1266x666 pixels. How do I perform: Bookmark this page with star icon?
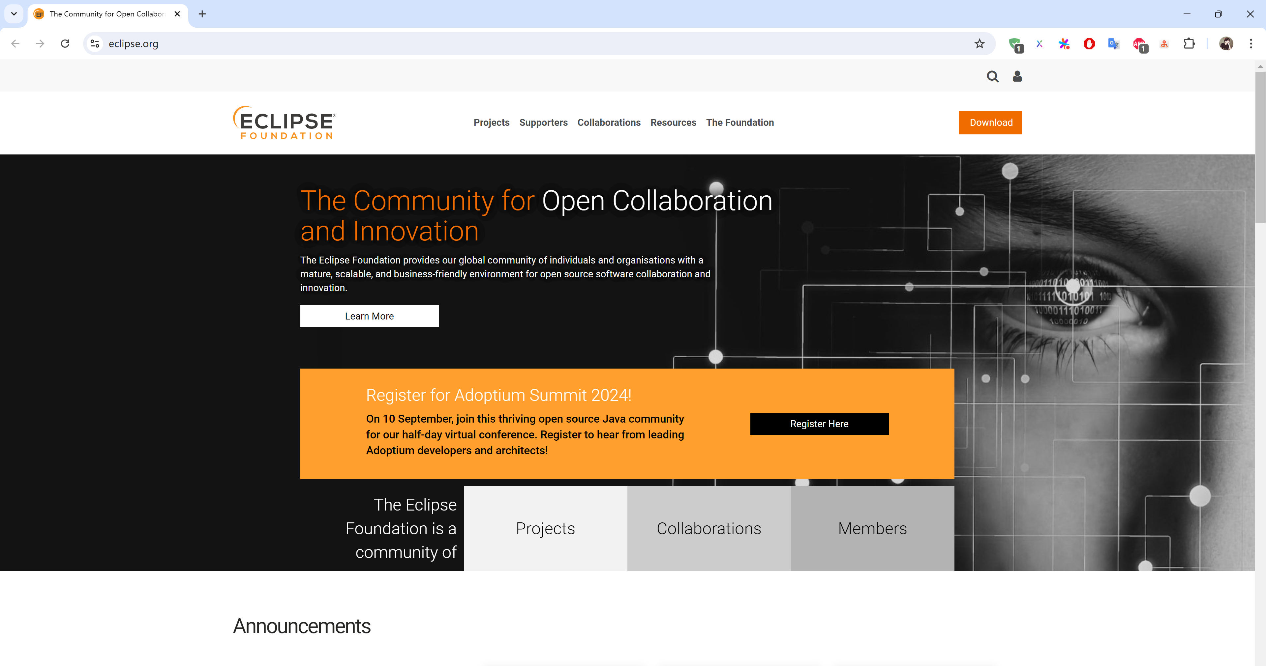coord(979,44)
